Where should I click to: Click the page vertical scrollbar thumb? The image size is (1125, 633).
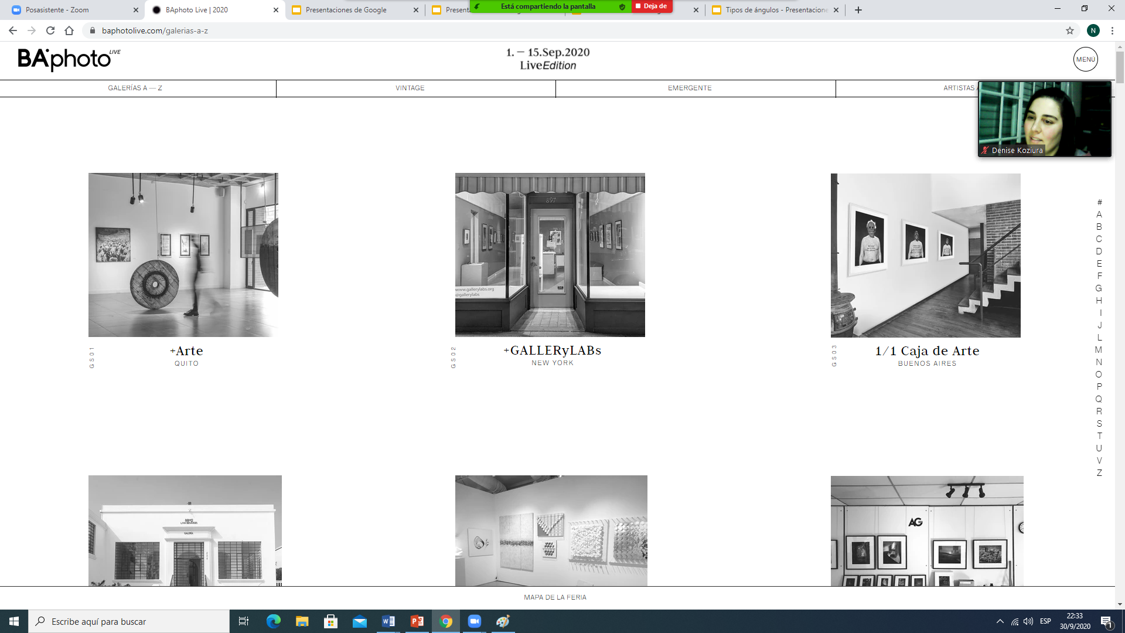tap(1120, 67)
